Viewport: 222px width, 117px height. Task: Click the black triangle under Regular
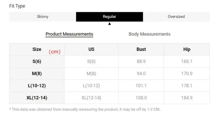(109, 24)
